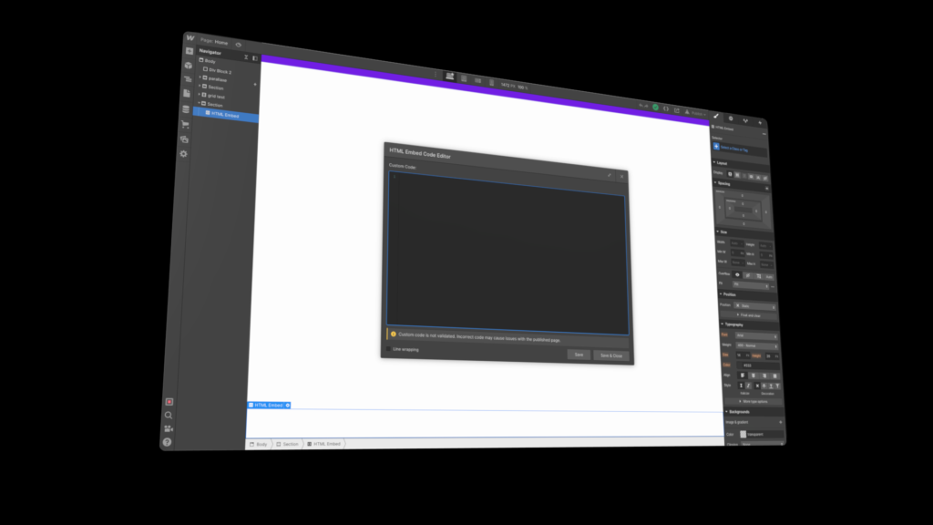The width and height of the screenshot is (933, 525).
Task: Switch to Element Settings gear tab
Action: point(731,118)
